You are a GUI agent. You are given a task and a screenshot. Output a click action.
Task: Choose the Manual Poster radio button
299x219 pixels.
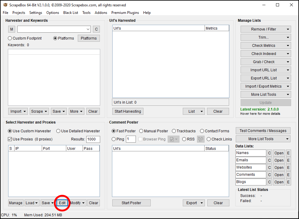click(x=141, y=131)
